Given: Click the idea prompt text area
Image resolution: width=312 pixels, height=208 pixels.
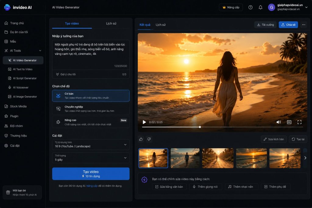Looking at the screenshot, I should point(91,55).
